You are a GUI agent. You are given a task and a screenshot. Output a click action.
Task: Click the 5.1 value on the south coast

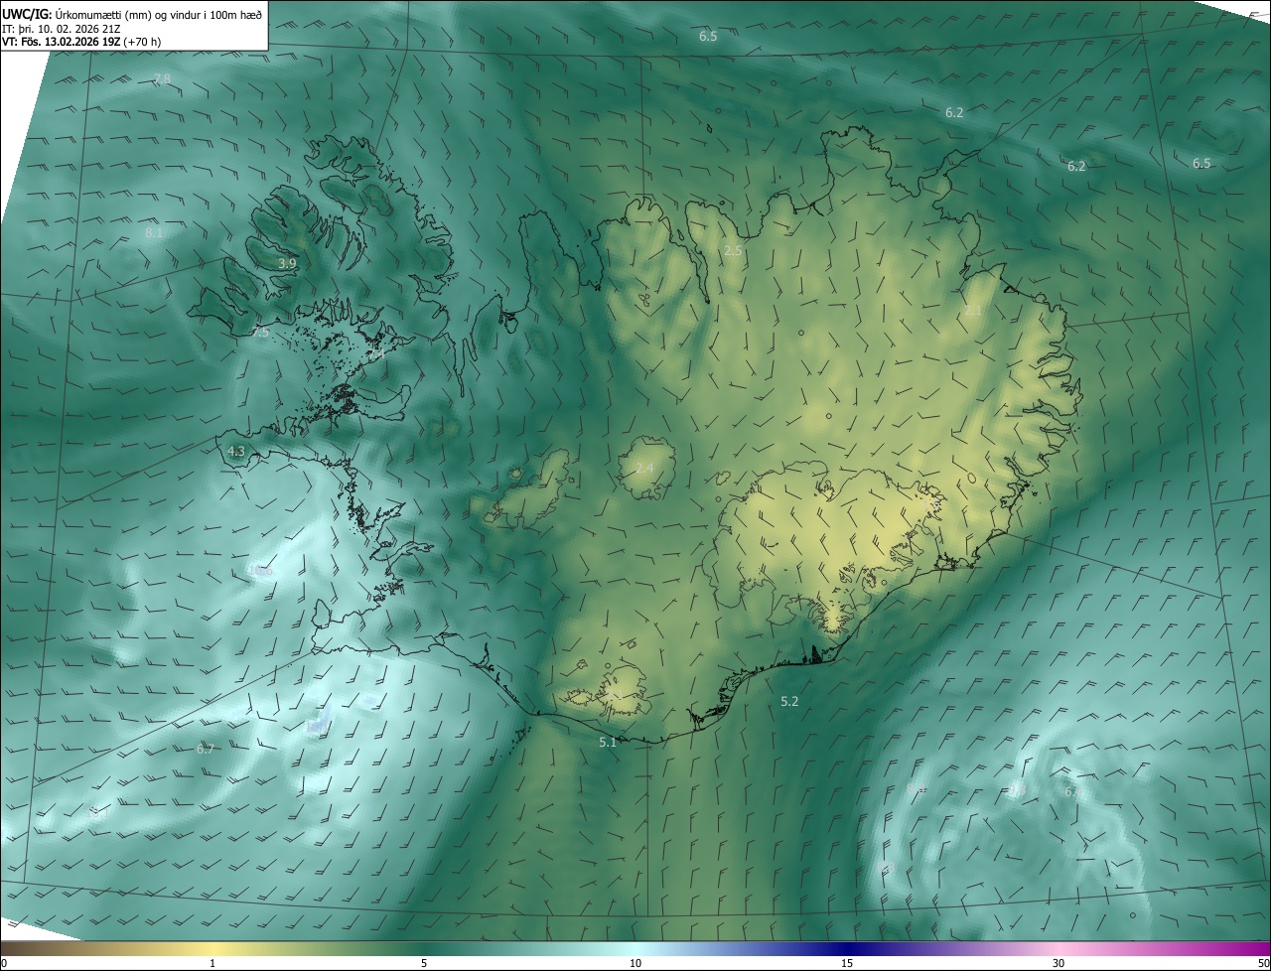coord(608,742)
